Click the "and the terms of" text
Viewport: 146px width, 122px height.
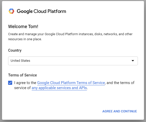click(x=120, y=83)
